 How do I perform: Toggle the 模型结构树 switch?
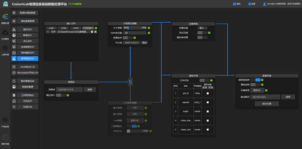(x=255, y=80)
